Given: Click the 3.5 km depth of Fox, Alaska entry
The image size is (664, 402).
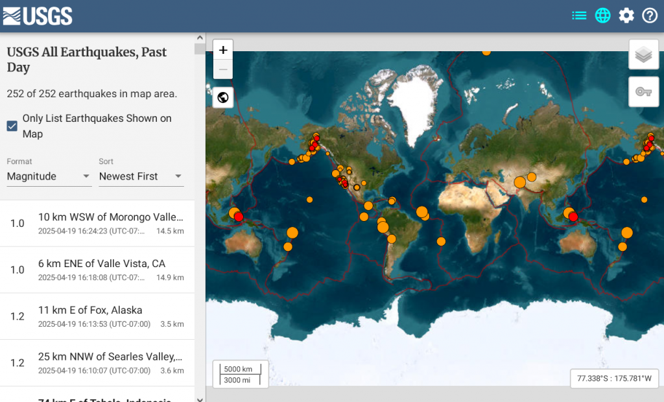Looking at the screenshot, I should (172, 324).
